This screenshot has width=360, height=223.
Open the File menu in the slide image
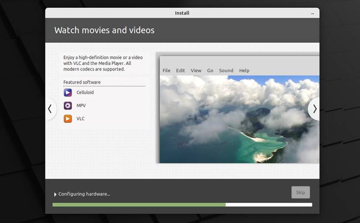tap(166, 71)
